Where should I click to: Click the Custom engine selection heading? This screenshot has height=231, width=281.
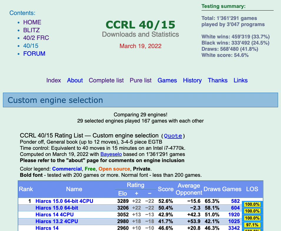(x=55, y=100)
